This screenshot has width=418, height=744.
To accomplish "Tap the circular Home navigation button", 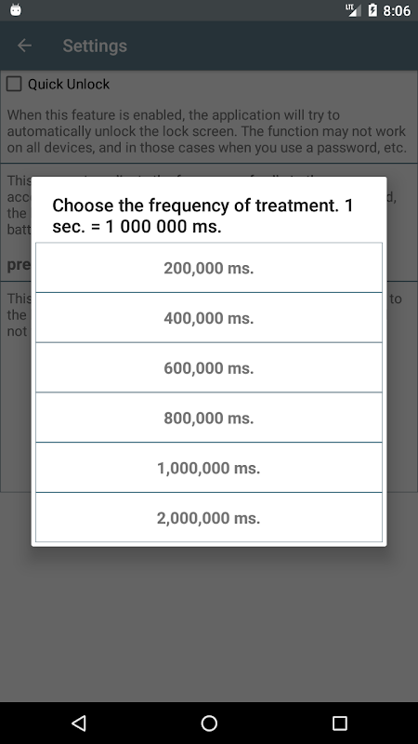I will (x=209, y=723).
